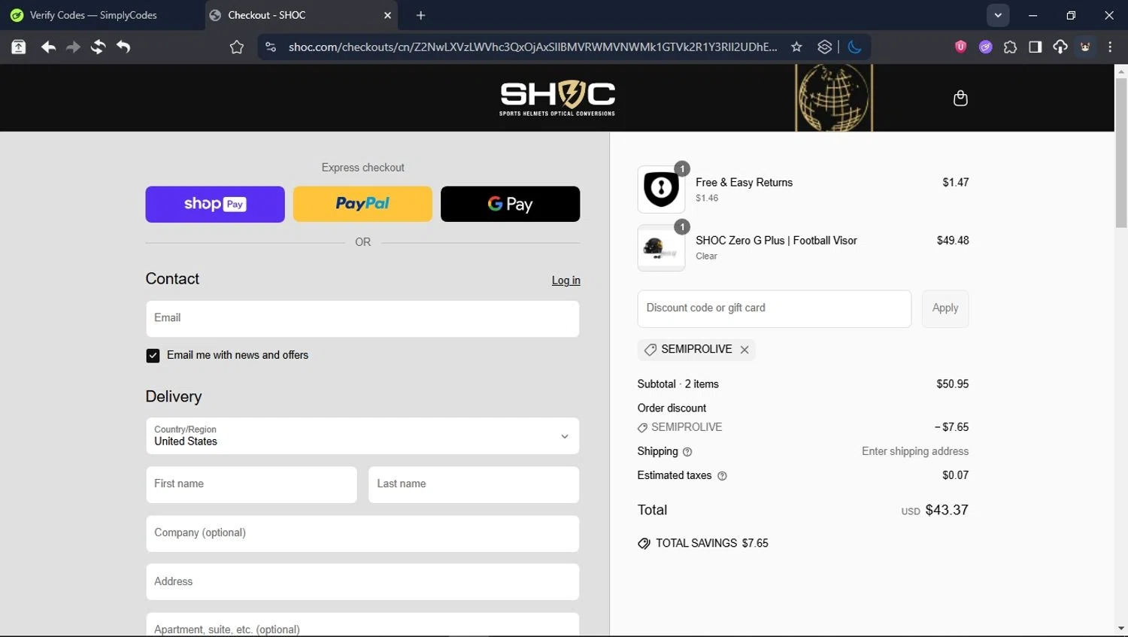Click the Apply discount button
Image resolution: width=1128 pixels, height=637 pixels.
coord(945,308)
